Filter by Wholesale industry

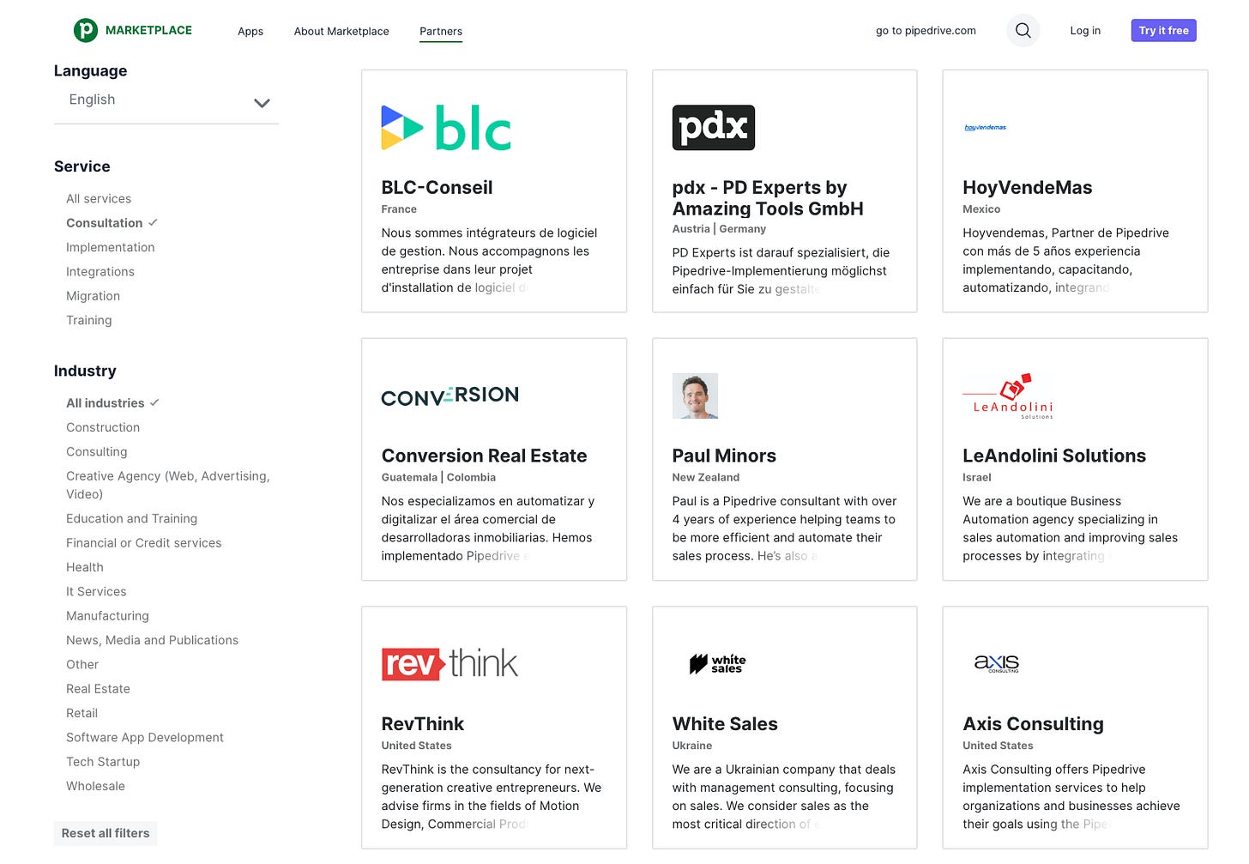coord(95,786)
